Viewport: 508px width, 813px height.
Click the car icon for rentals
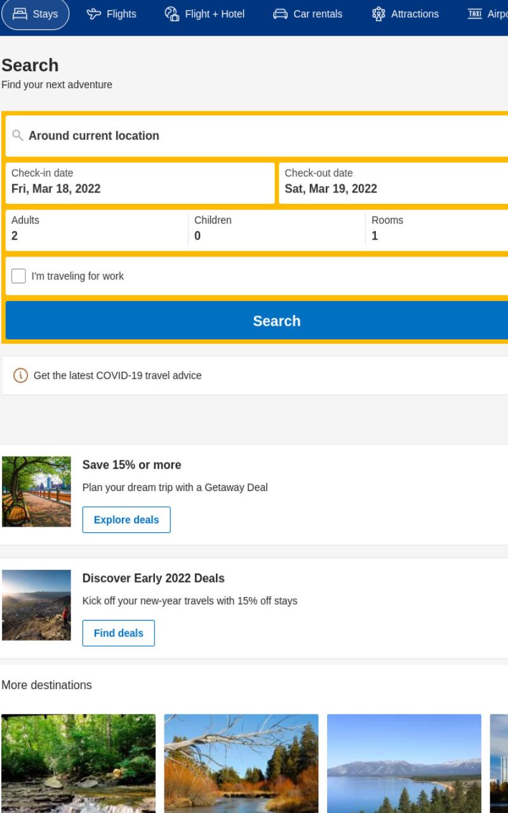(280, 14)
